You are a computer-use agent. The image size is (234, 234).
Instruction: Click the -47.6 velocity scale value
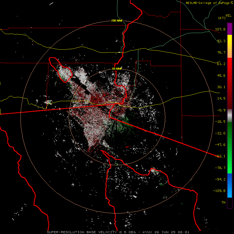coord(220,145)
